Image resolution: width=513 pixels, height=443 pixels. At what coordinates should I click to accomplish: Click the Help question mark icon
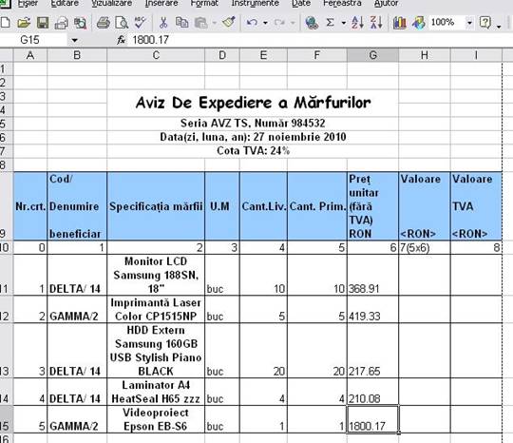485,23
